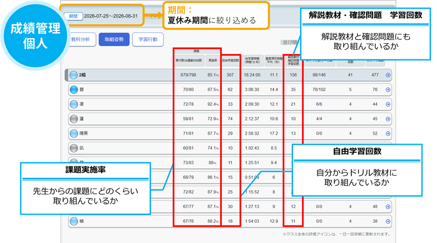437x243 pixels.
Task: Switch to the 教科分析 tab
Action: 80,39
